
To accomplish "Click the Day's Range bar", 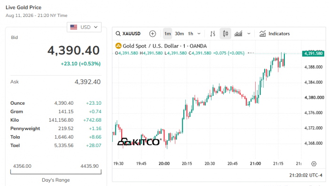I will click(x=56, y=172).
